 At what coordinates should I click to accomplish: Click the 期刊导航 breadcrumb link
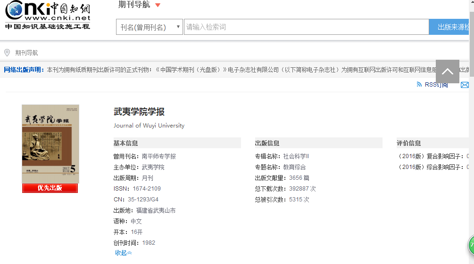(x=26, y=53)
